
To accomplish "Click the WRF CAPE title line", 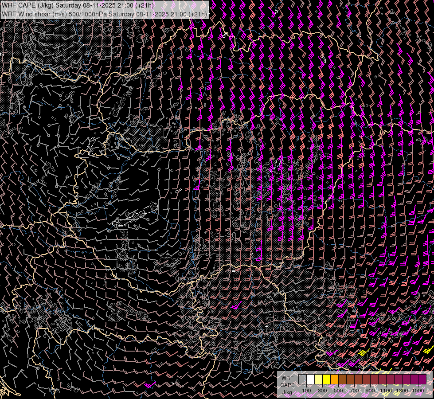I will (x=78, y=5).
